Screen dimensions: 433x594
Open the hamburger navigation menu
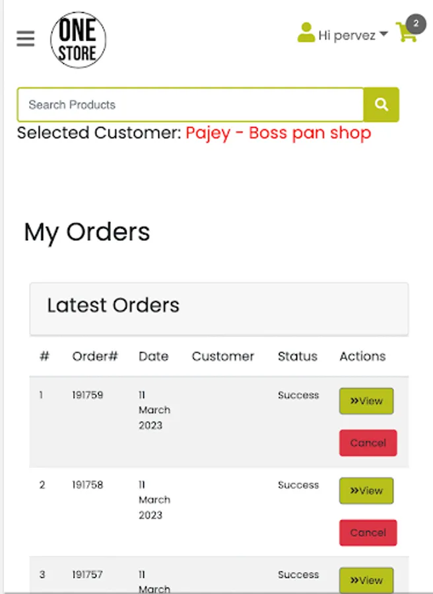point(26,39)
